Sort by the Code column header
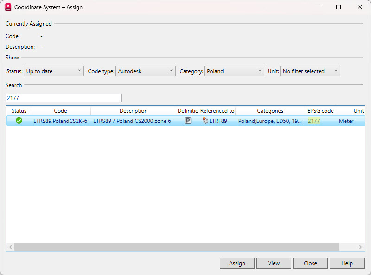Image resolution: width=371 pixels, height=275 pixels. tap(60, 111)
